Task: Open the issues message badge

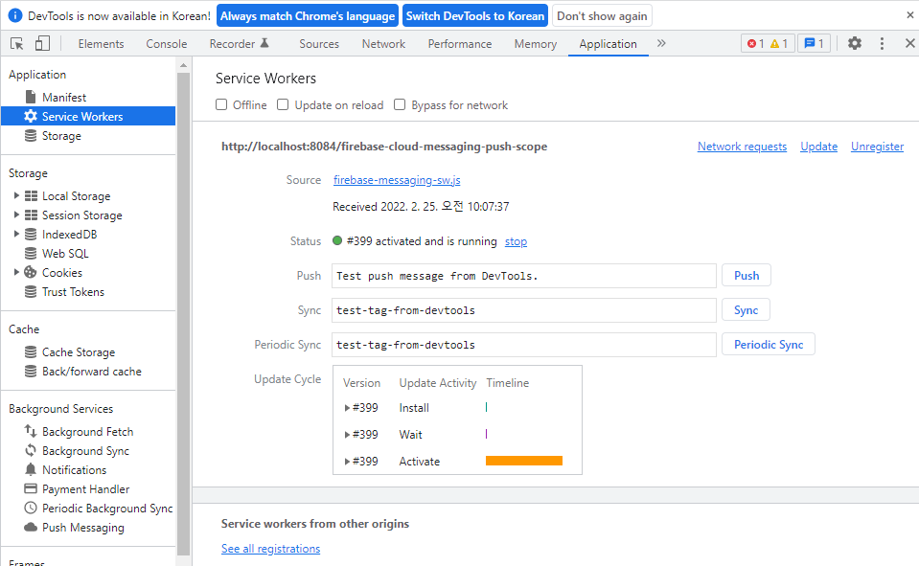Action: point(815,43)
